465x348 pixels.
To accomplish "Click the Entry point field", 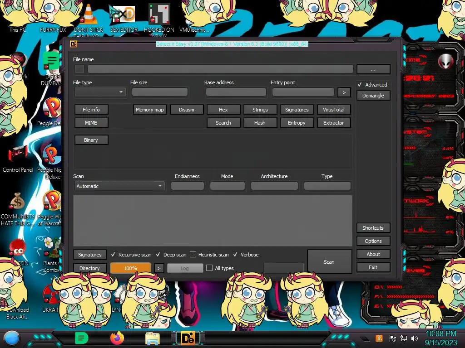I will pos(303,92).
